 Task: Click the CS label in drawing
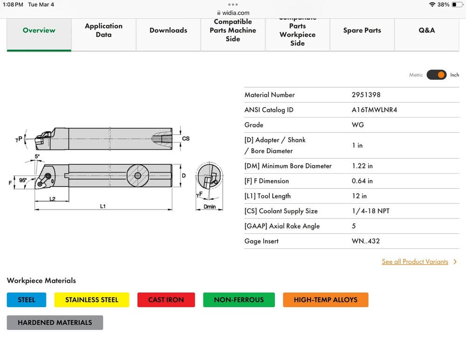click(x=186, y=139)
